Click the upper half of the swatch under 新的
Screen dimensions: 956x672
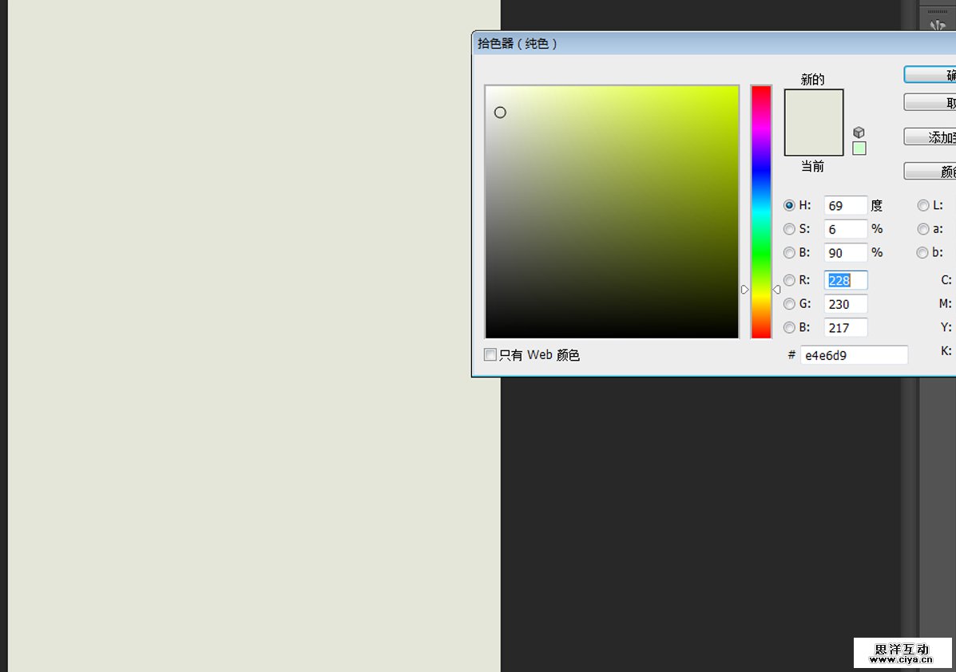[x=813, y=106]
